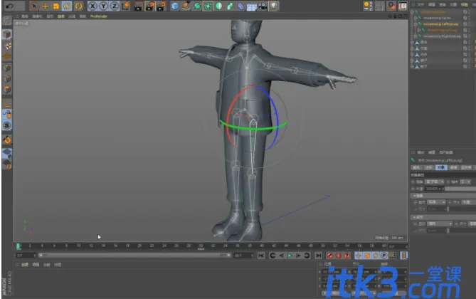Step to previous frame

coord(281,256)
